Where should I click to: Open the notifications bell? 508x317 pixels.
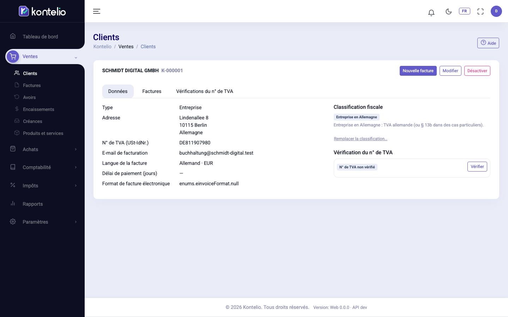tap(431, 13)
